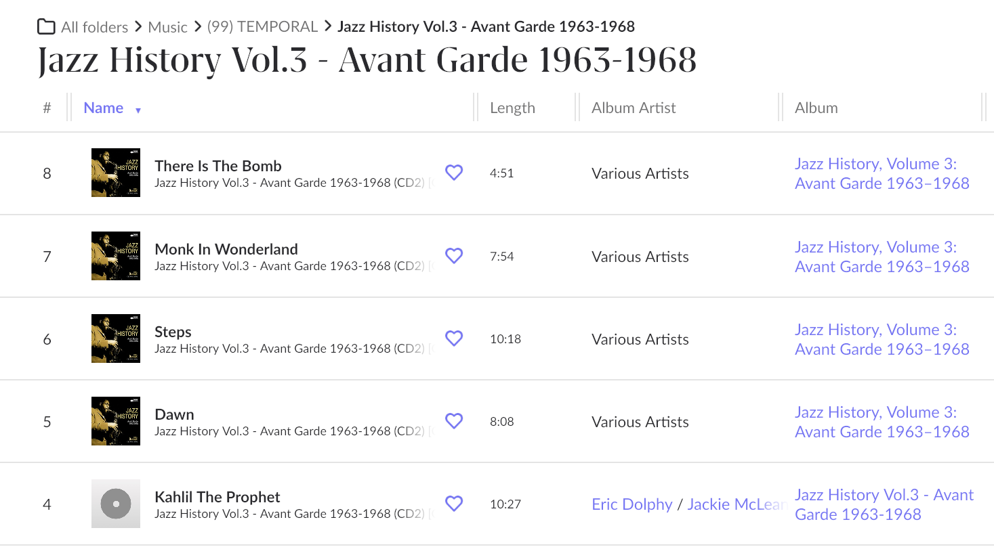Favorite the Dawn track
The image size is (994, 547).
pyautogui.click(x=454, y=421)
